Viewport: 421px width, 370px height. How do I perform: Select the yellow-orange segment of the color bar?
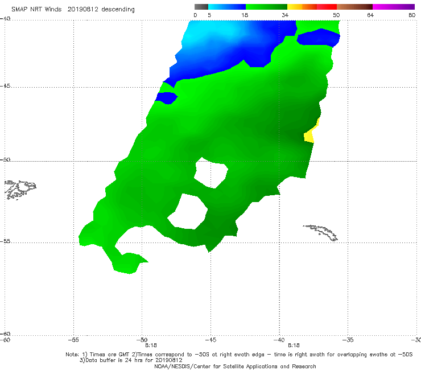302,7
